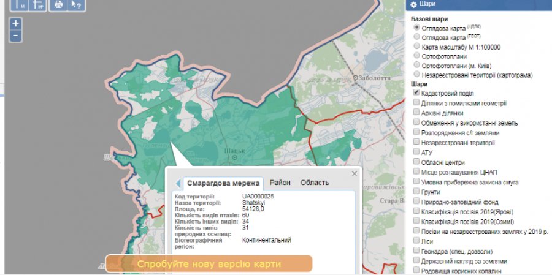Click the Щацьк town marker on map
Viewport: 552px width, 275px height.
[234, 157]
